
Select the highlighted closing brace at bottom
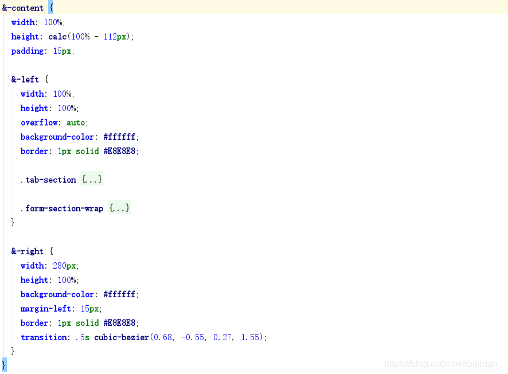[x=3, y=364]
